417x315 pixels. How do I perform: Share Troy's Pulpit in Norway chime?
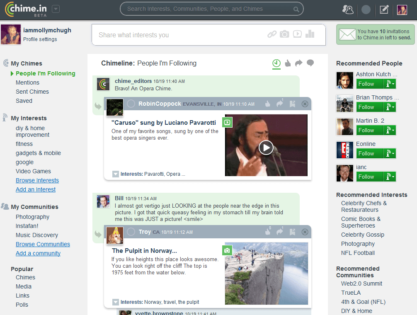(x=280, y=231)
